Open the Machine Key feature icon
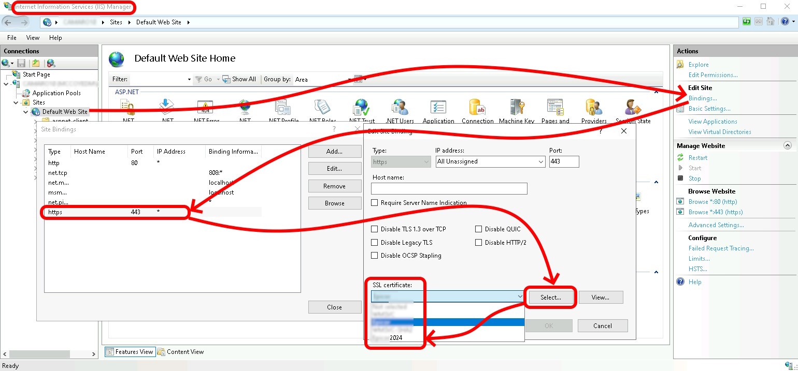Viewport: 798px width, 371px height. tap(516, 106)
